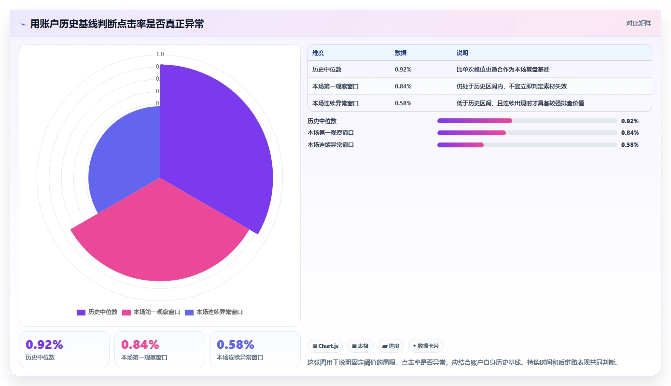Image resolution: width=671 pixels, height=386 pixels.
Task: Click the 1.0 radial axis label
Action: click(160, 54)
